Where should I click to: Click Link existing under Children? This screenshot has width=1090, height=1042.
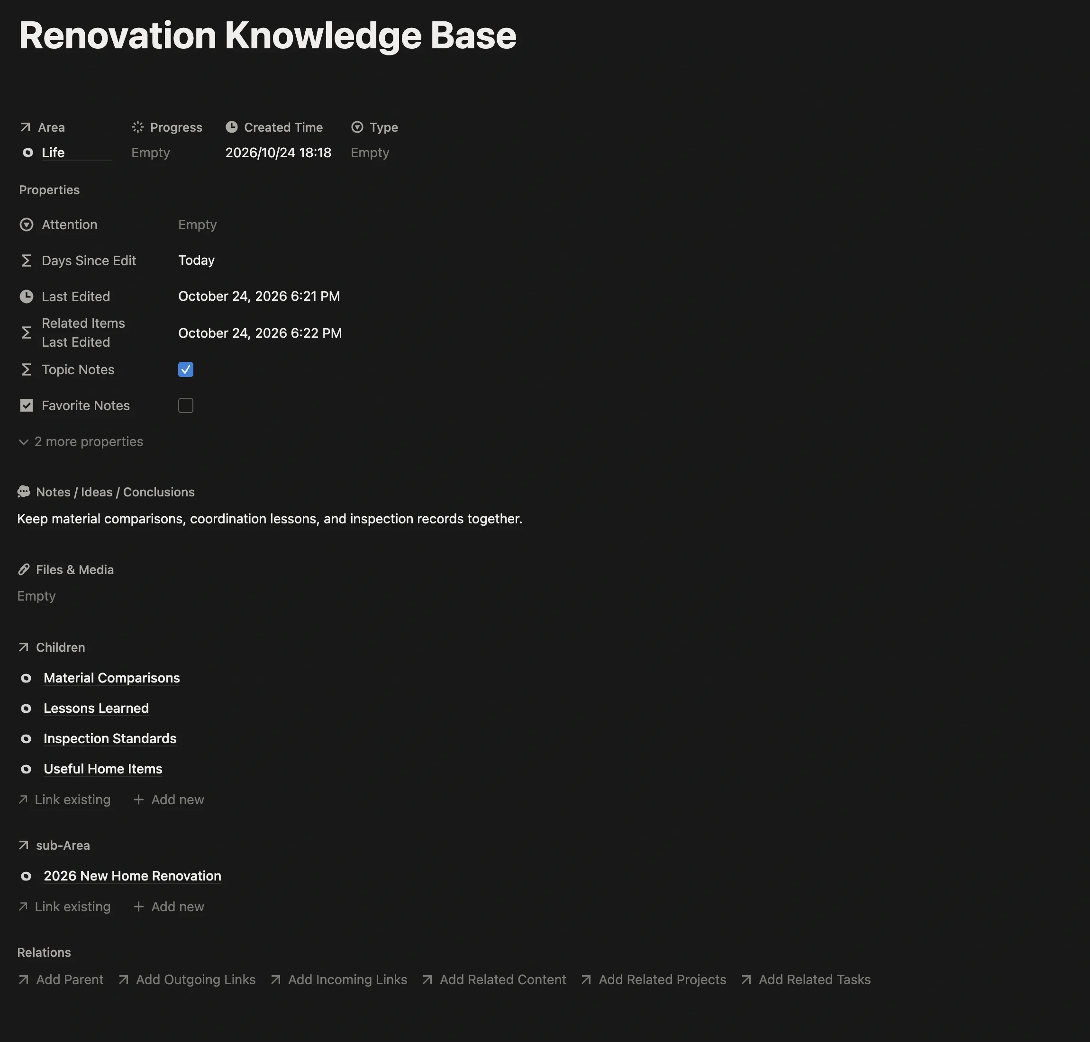64,800
